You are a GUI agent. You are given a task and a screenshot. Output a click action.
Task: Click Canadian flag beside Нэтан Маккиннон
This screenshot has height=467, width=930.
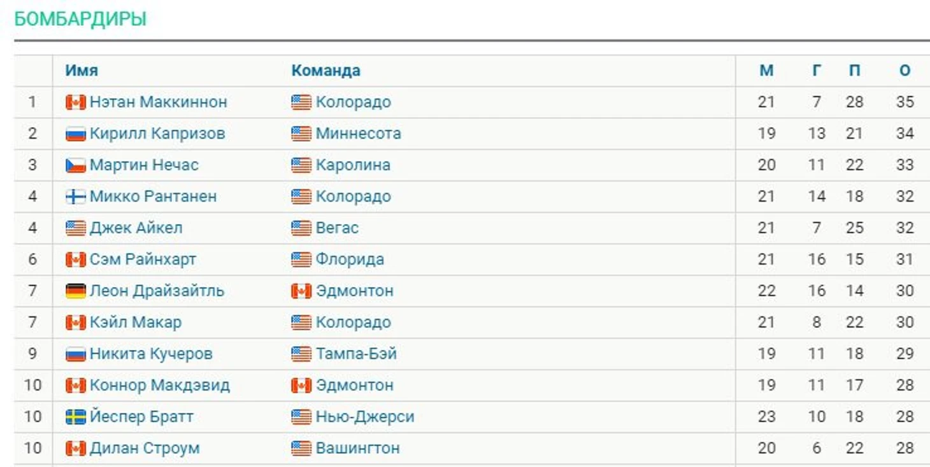click(x=75, y=102)
